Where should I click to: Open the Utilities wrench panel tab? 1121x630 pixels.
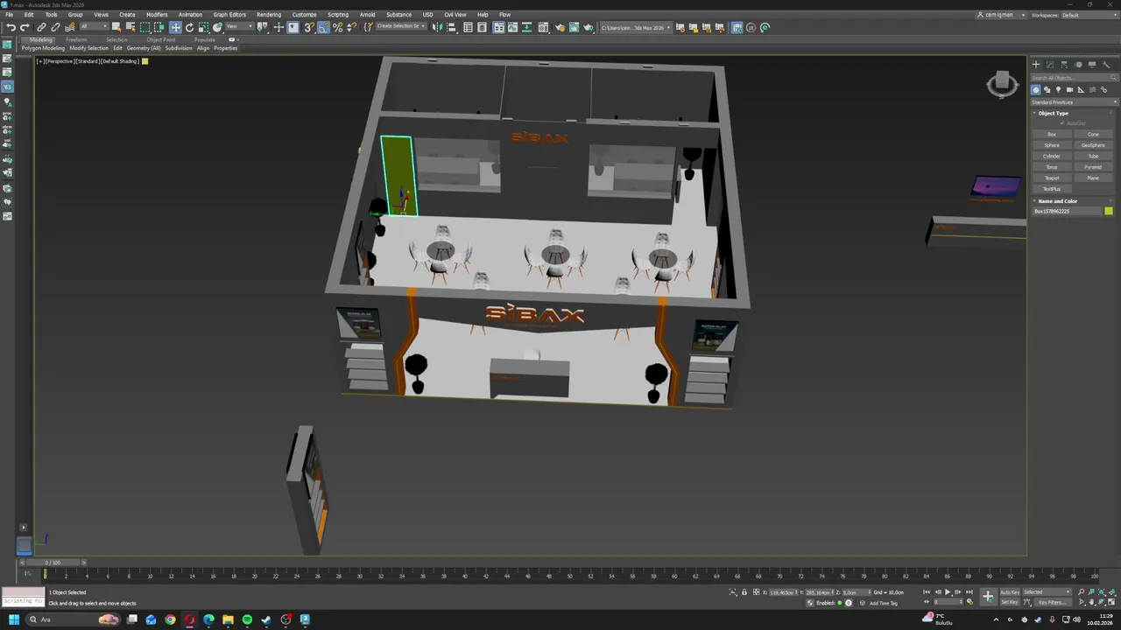tap(1105, 64)
